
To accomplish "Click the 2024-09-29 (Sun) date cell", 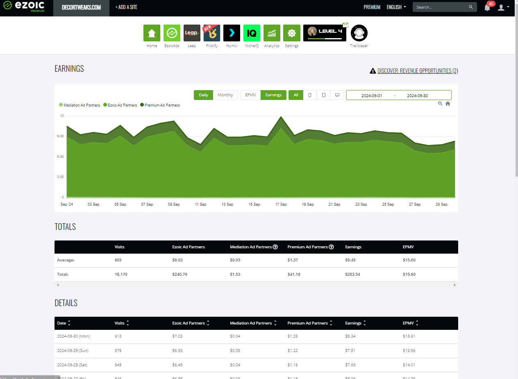I will [x=73, y=351].
